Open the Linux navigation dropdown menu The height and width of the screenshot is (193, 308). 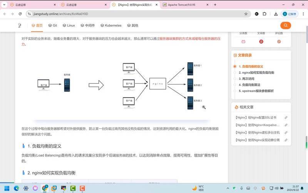[x=69, y=25]
